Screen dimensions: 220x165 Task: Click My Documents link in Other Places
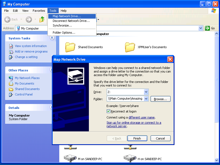[24, 83]
